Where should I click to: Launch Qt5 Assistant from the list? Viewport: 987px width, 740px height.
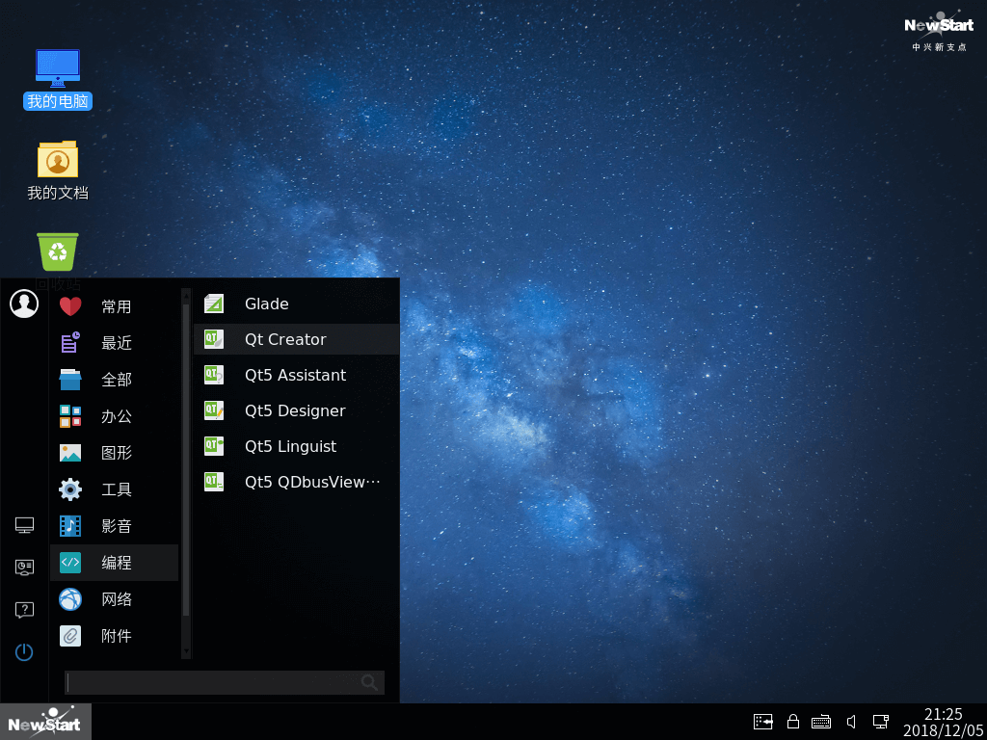click(x=297, y=375)
